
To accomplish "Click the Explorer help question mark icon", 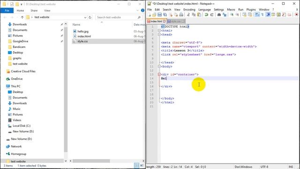I will click(x=142, y=10).
